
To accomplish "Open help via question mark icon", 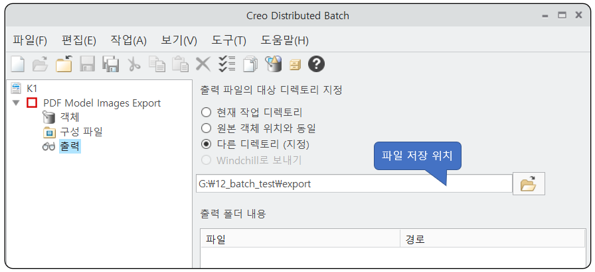I will pos(316,64).
